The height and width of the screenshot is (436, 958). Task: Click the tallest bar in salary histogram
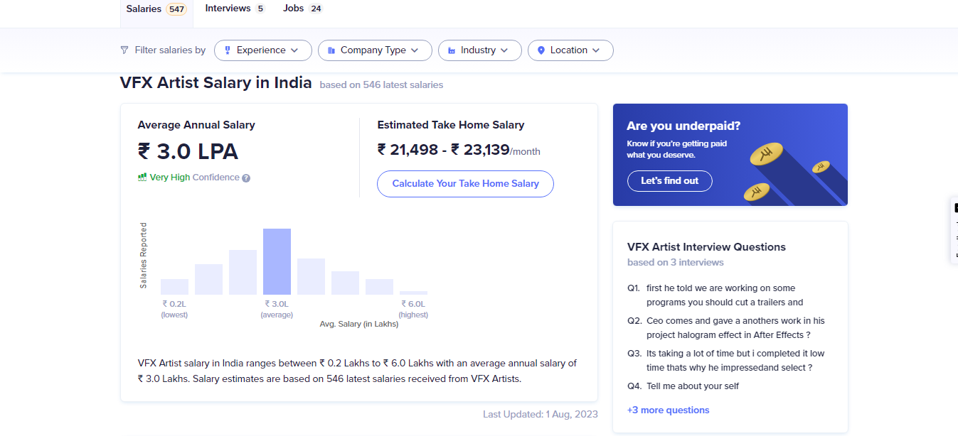(277, 261)
